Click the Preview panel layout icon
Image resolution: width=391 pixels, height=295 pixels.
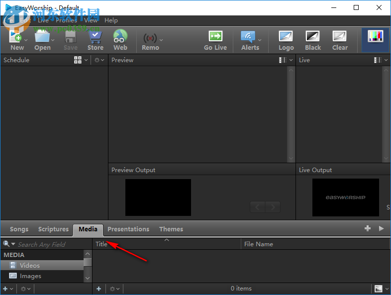(x=283, y=60)
